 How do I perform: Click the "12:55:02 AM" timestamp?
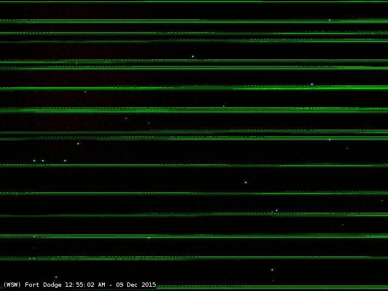click(85, 284)
